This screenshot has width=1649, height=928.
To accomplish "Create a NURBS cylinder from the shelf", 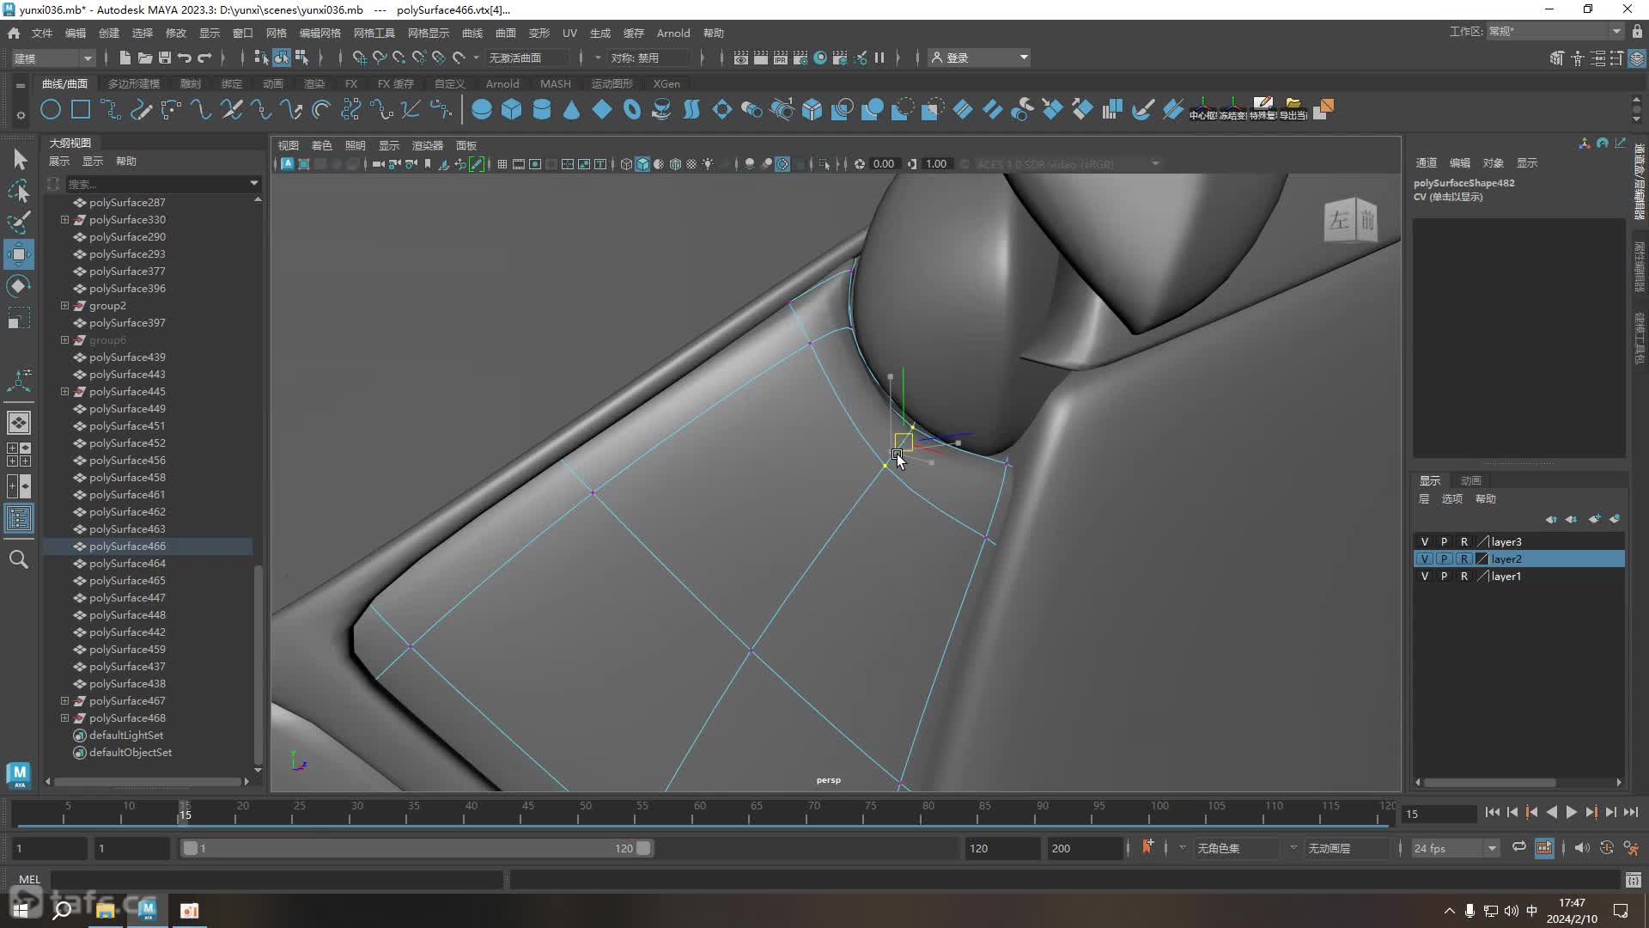I will pos(542,110).
